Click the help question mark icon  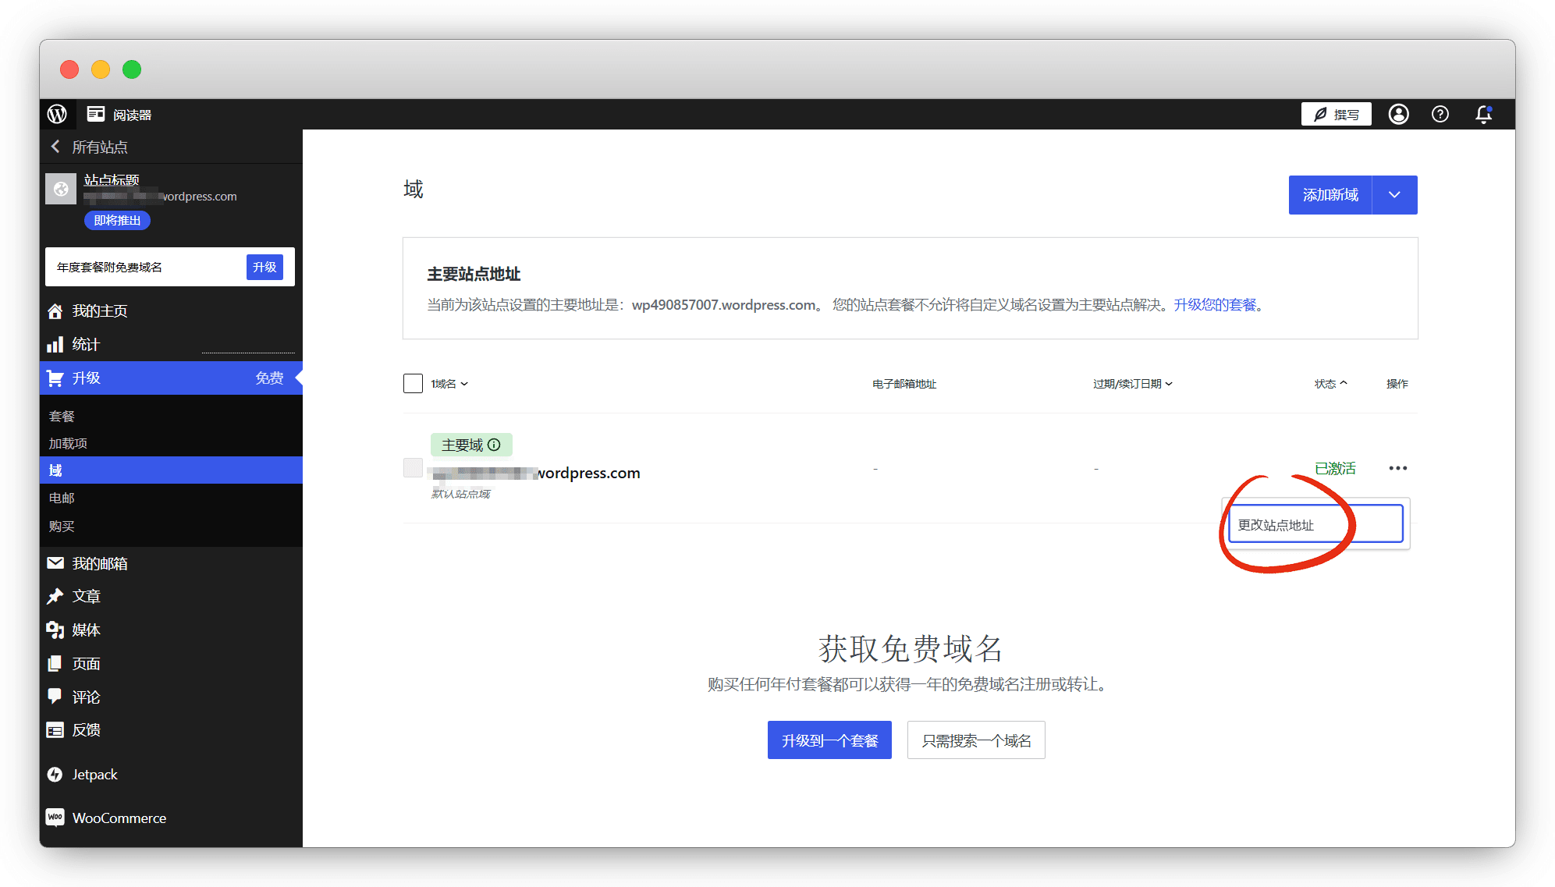coord(1440,114)
